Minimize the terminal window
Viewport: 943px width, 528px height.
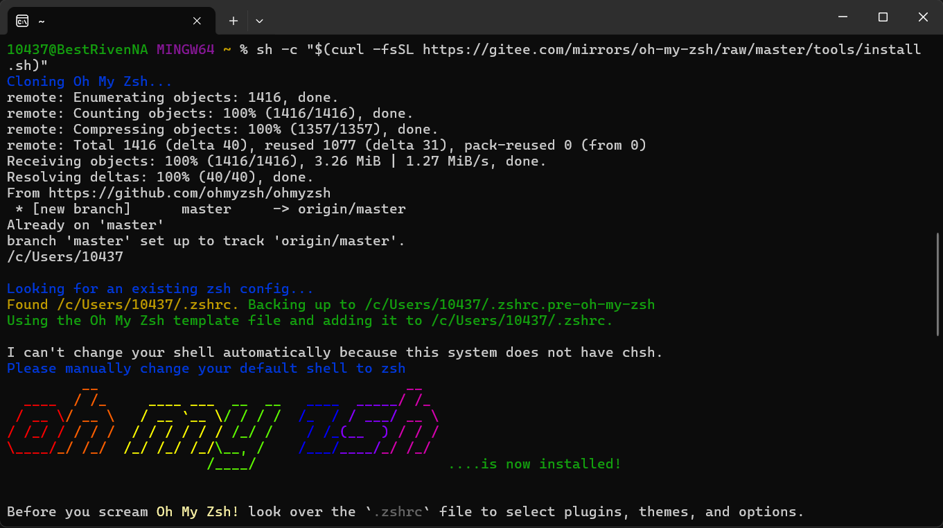coord(843,17)
